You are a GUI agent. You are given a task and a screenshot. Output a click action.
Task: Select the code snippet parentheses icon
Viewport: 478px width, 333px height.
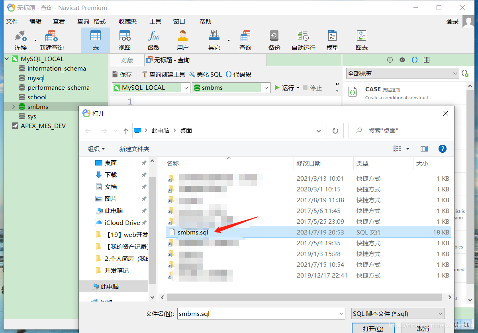coord(414,60)
